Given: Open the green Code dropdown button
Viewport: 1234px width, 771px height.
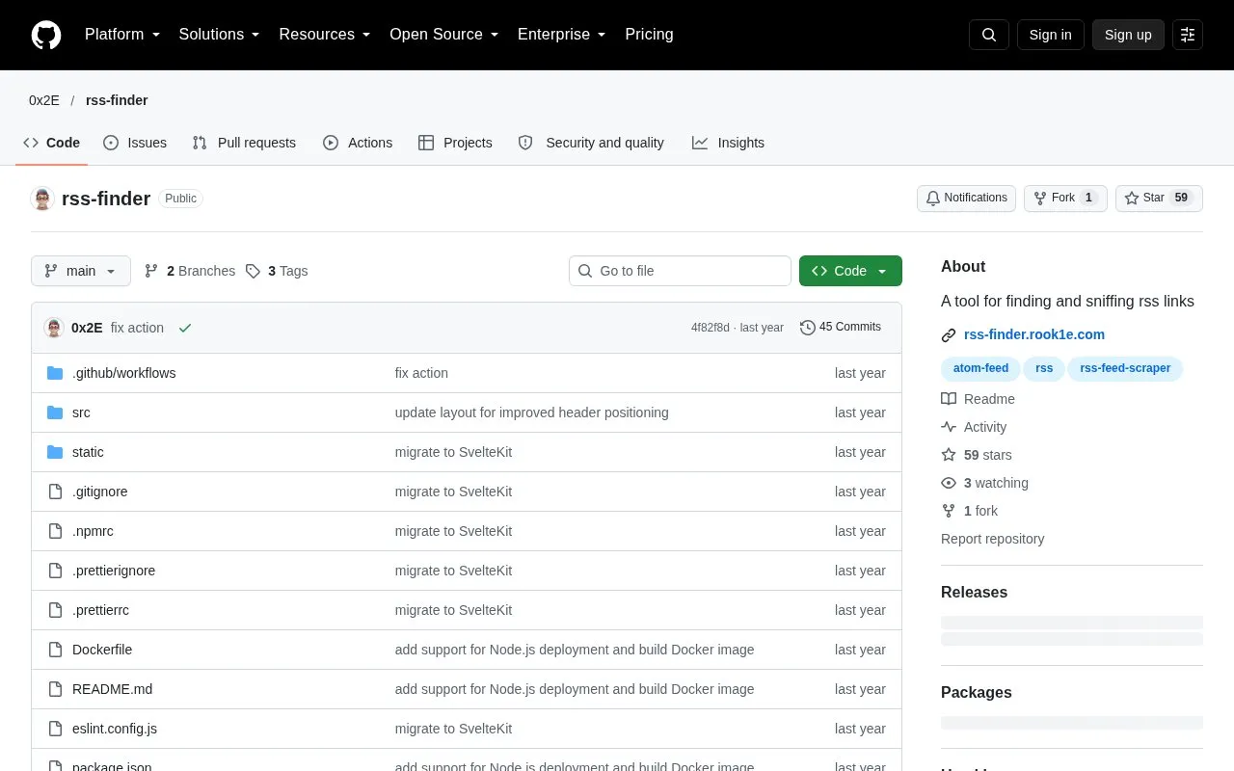Looking at the screenshot, I should pos(850,271).
